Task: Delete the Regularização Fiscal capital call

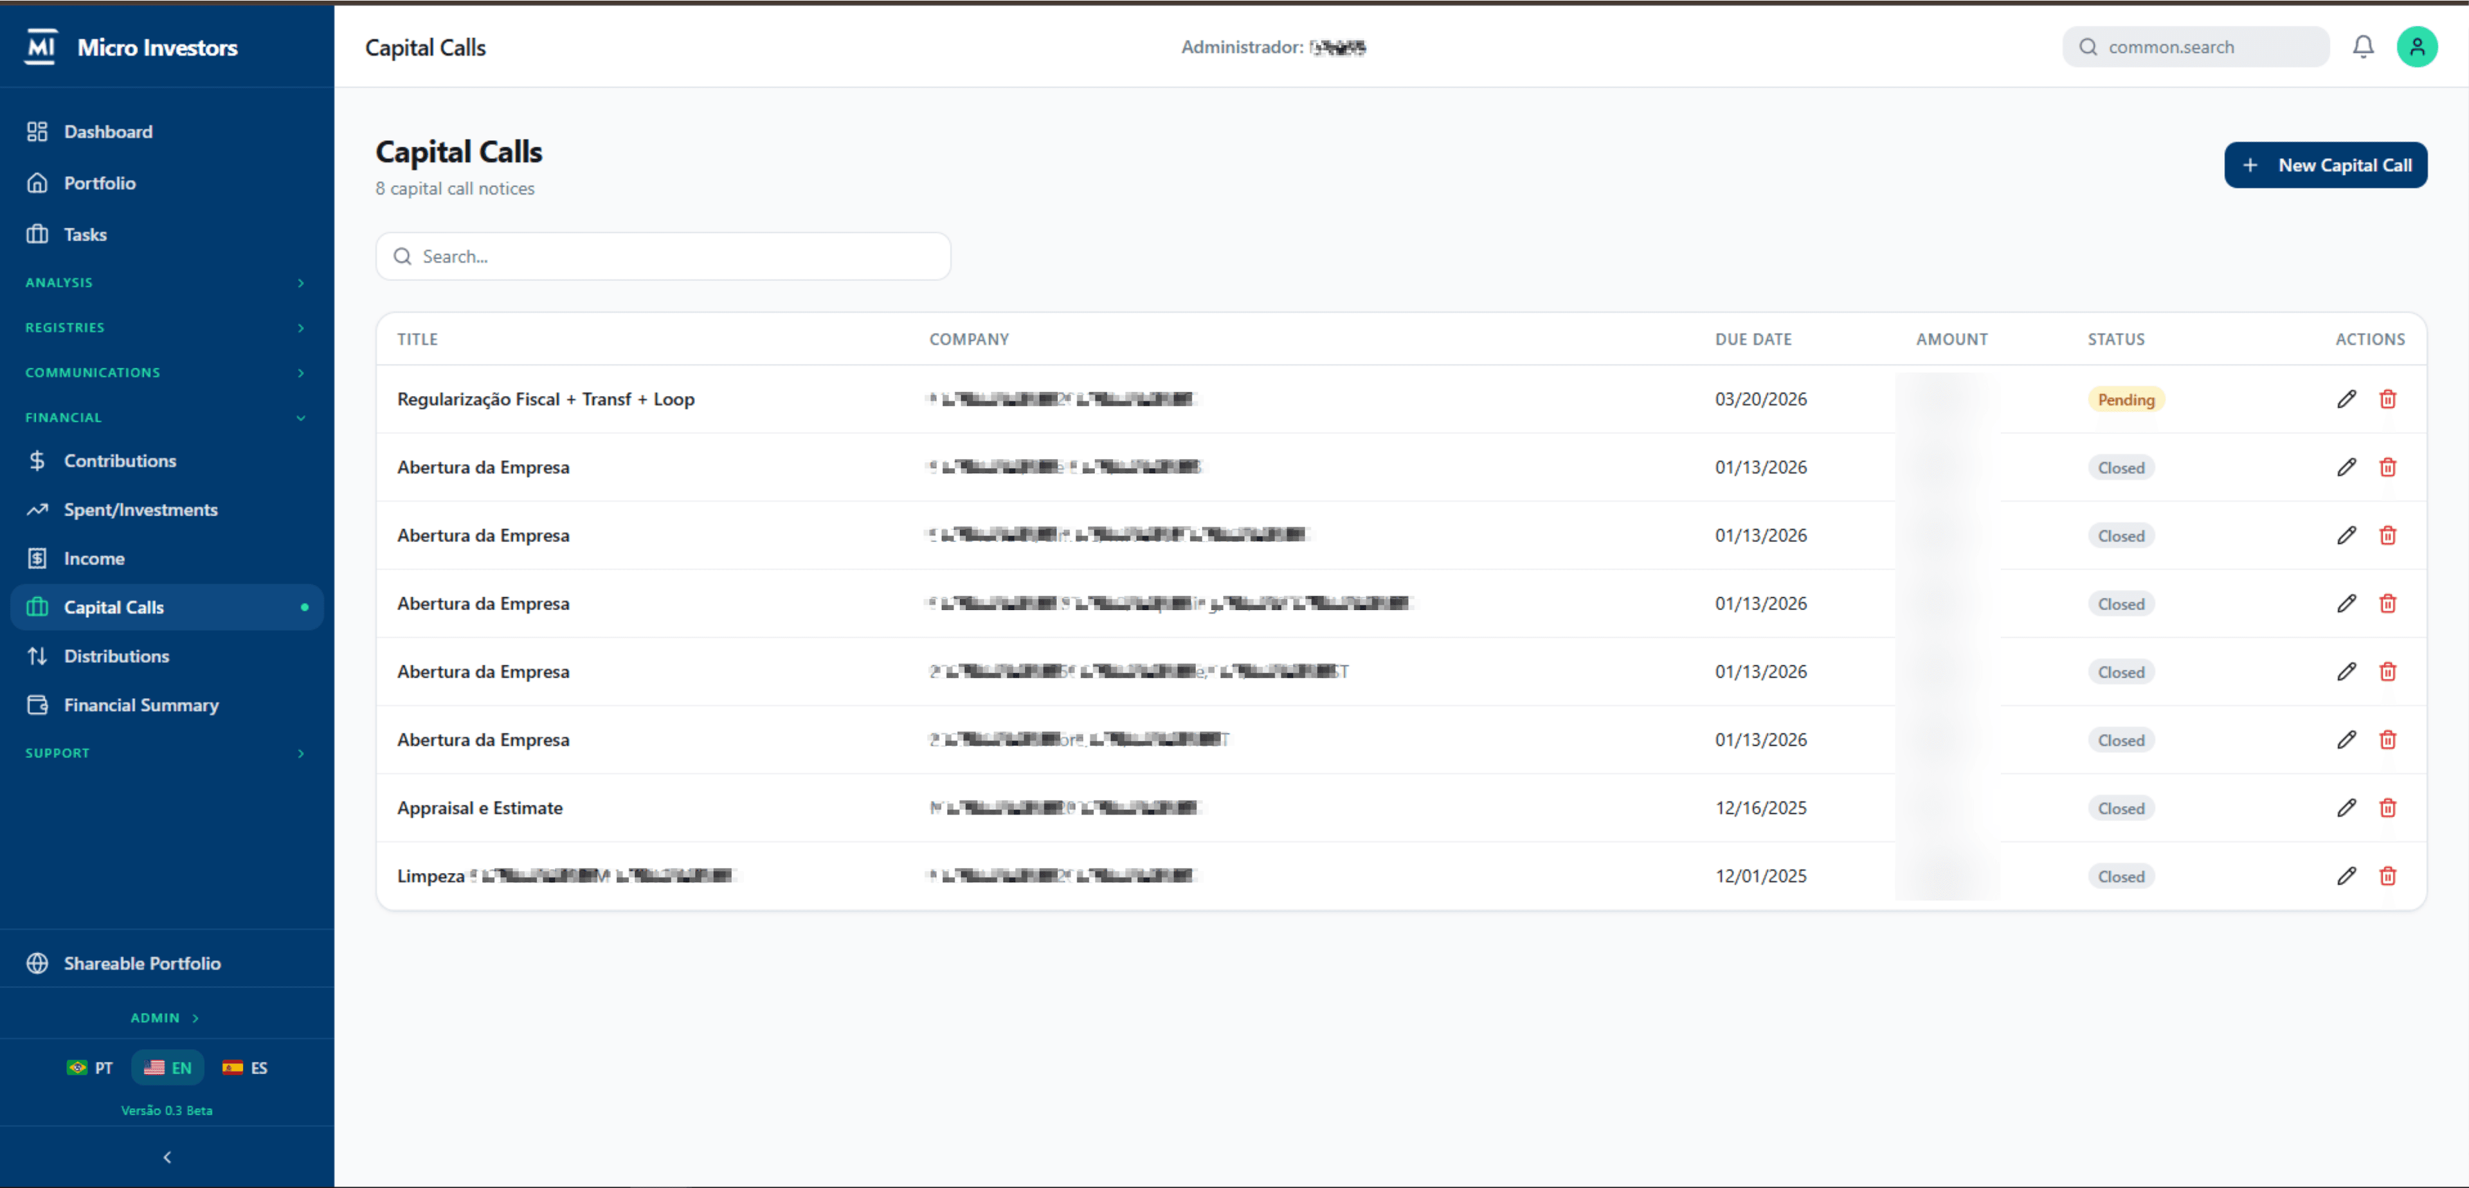Action: 2387,399
